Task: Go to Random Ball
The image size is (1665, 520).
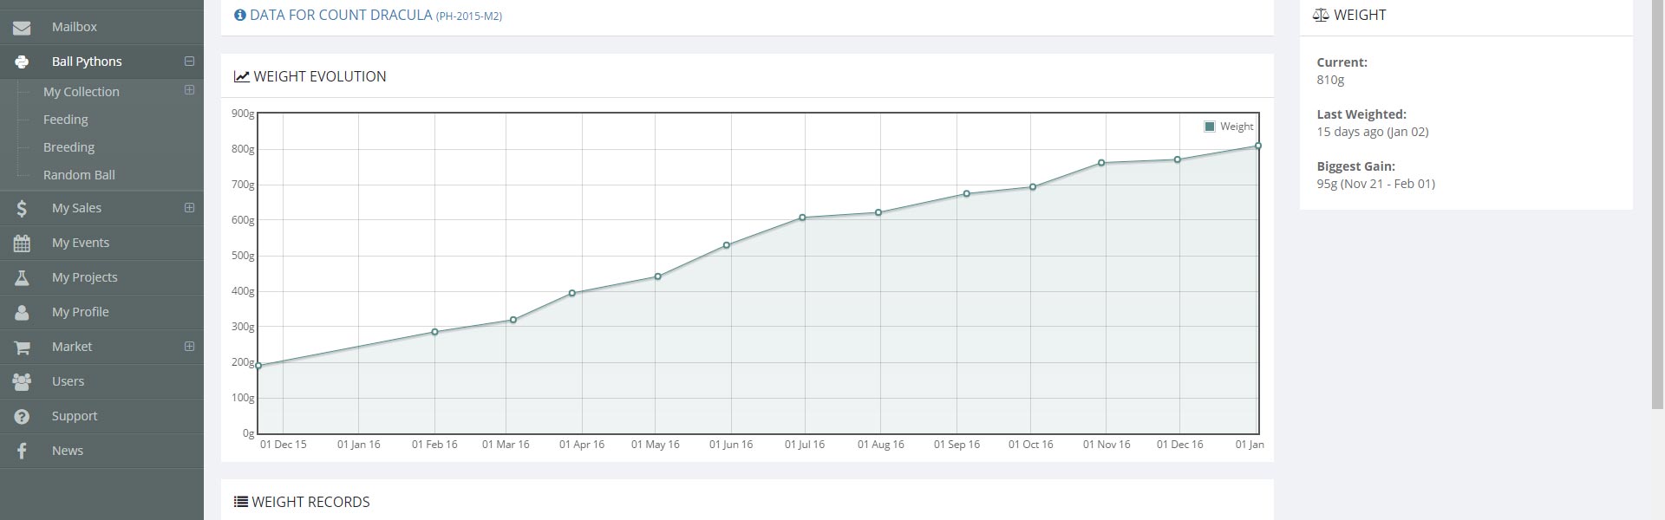Action: coord(79,175)
